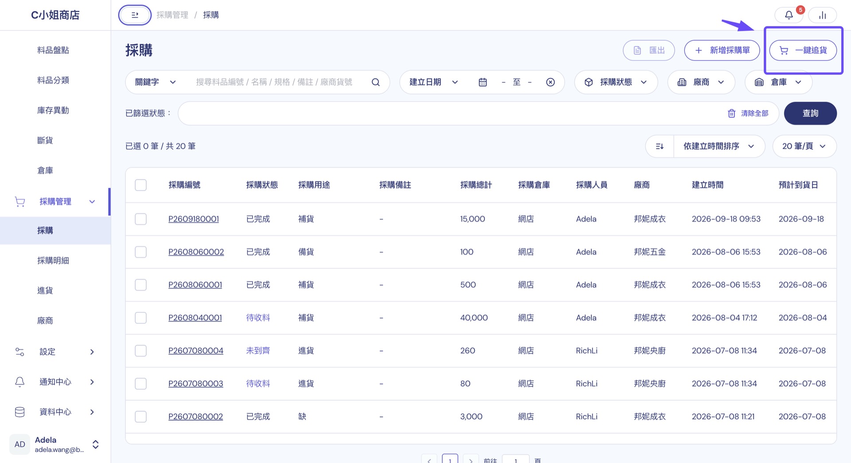The image size is (851, 463).
Task: Click the search magnifier icon
Action: [375, 82]
